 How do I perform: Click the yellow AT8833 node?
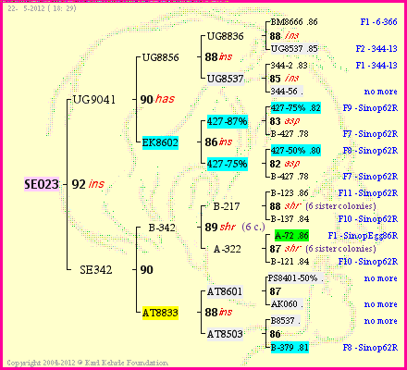[x=160, y=313]
